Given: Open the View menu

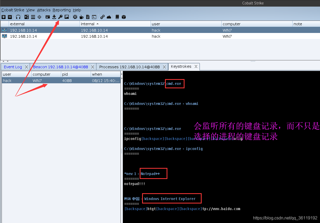Looking at the screenshot, I should tap(31, 10).
